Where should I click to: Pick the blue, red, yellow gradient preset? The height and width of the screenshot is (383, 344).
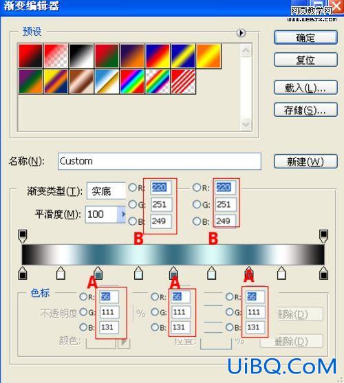pos(158,56)
